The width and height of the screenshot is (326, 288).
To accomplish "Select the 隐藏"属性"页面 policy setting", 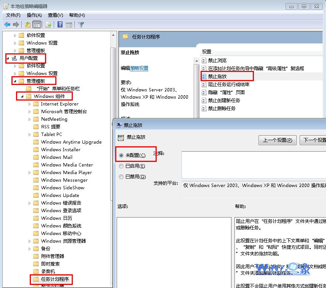I will point(226,93).
